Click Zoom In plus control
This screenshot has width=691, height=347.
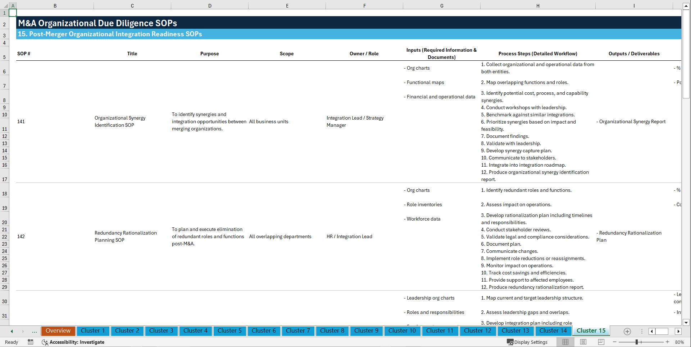pos(668,342)
